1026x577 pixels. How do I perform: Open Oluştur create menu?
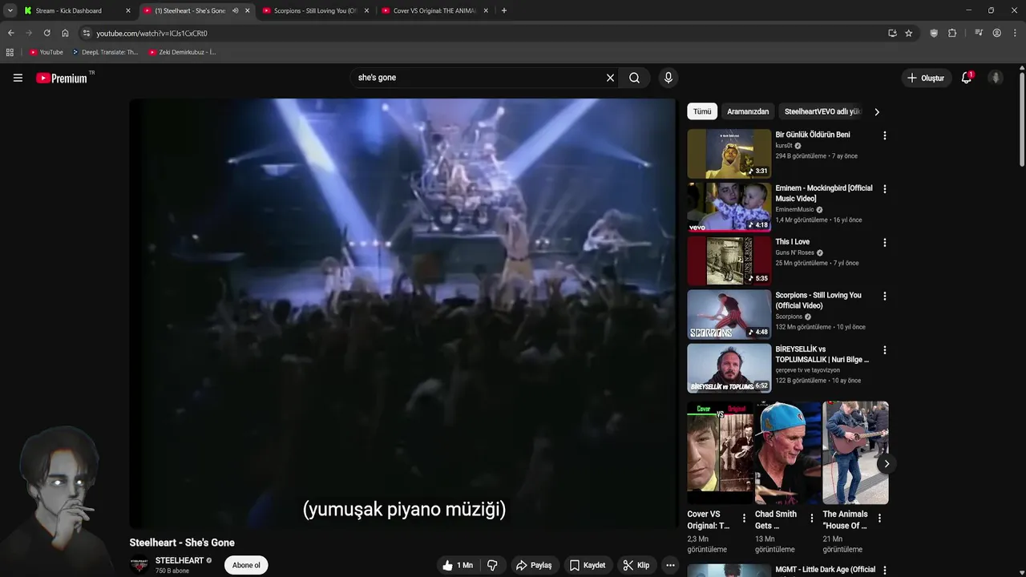click(x=925, y=78)
